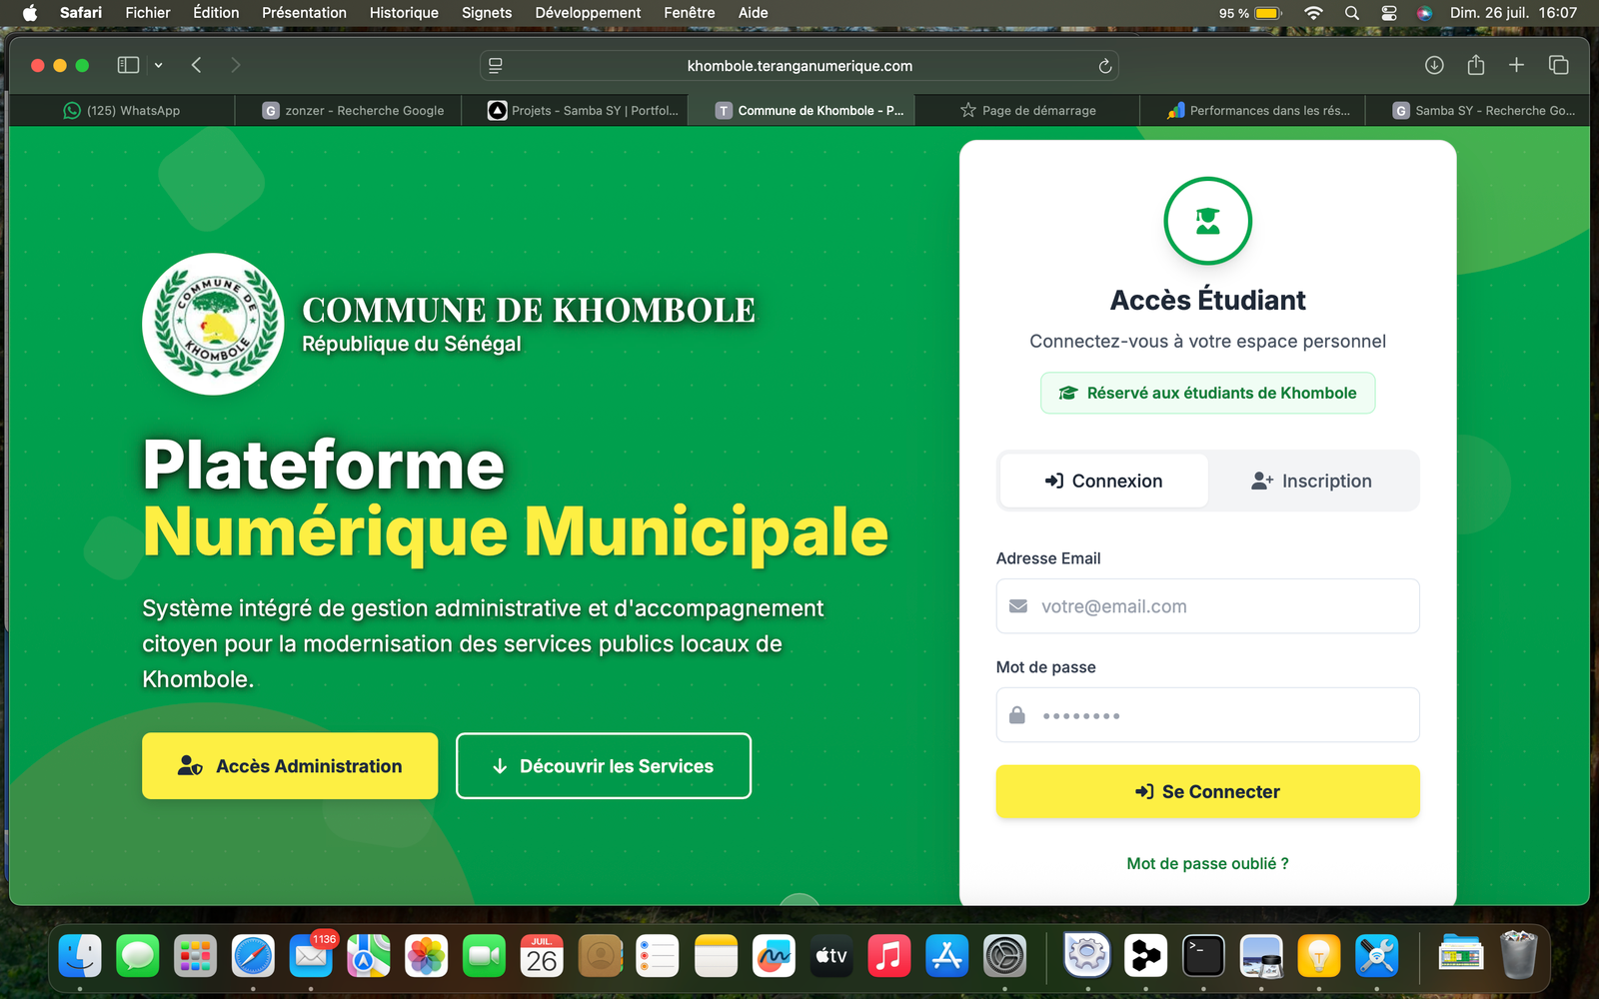Open the Historique menu

point(404,13)
